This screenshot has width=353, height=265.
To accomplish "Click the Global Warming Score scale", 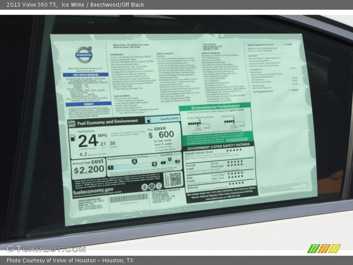I will (x=200, y=124).
